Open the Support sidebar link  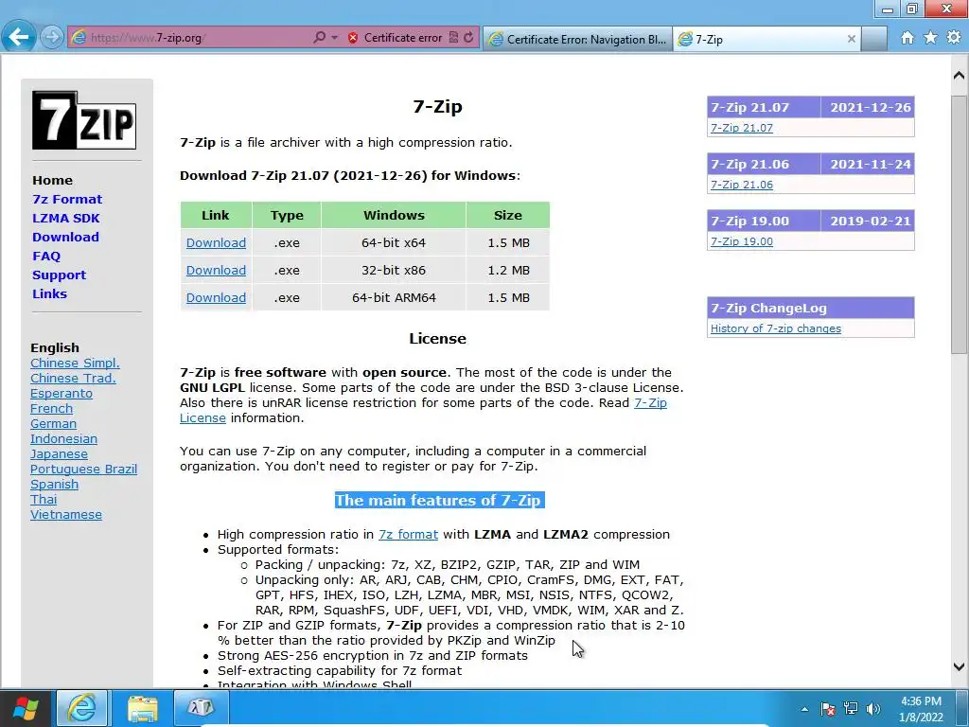[x=60, y=275]
